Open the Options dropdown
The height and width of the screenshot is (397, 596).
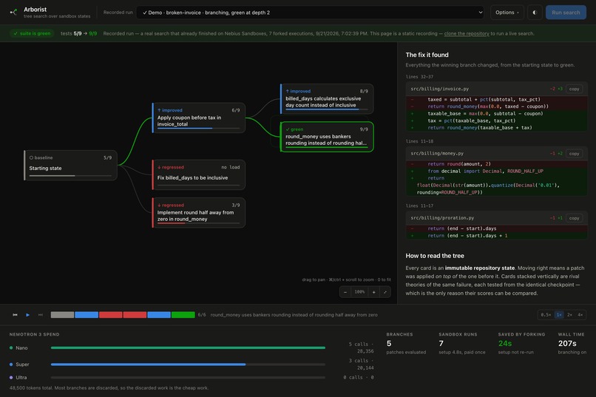507,13
